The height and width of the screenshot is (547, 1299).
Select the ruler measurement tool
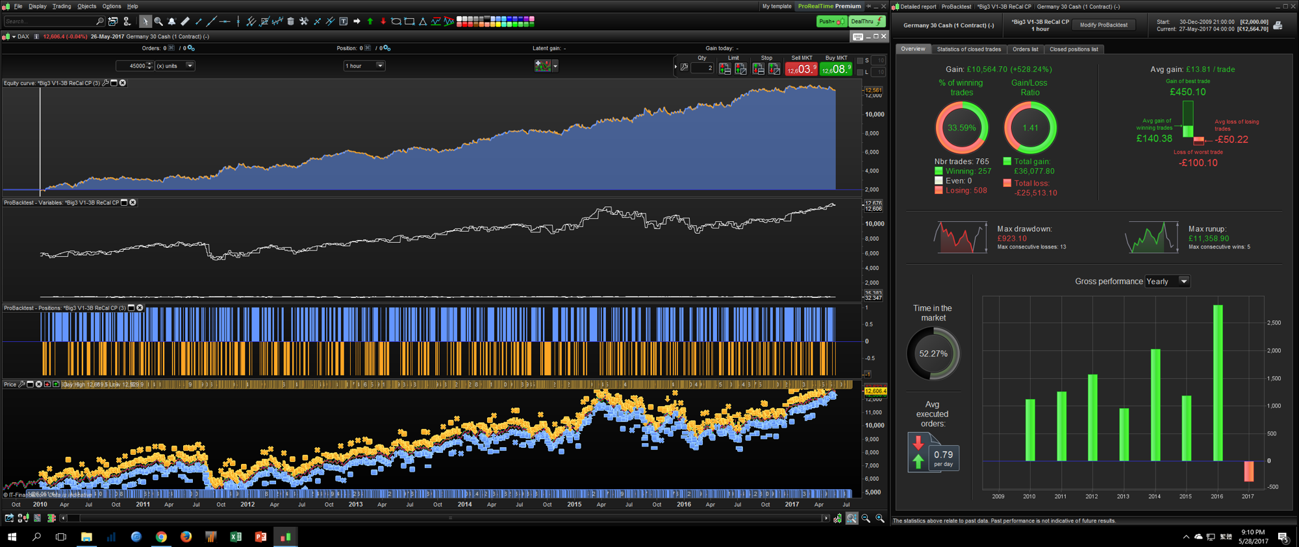click(x=185, y=21)
